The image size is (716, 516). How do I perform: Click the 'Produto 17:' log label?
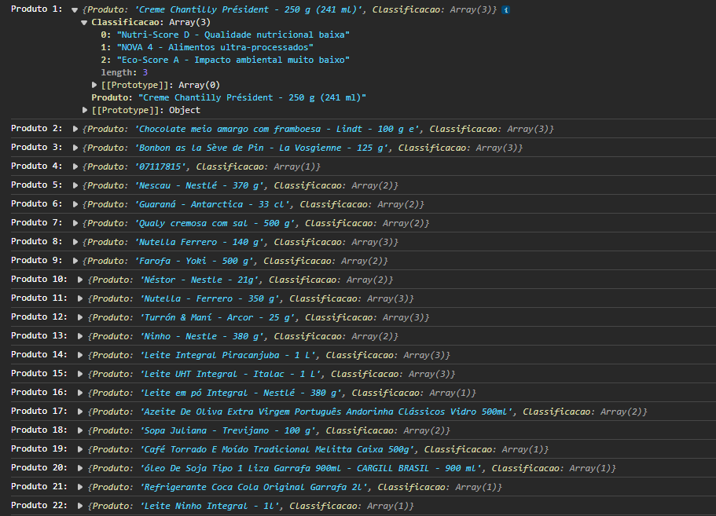pyautogui.click(x=39, y=411)
